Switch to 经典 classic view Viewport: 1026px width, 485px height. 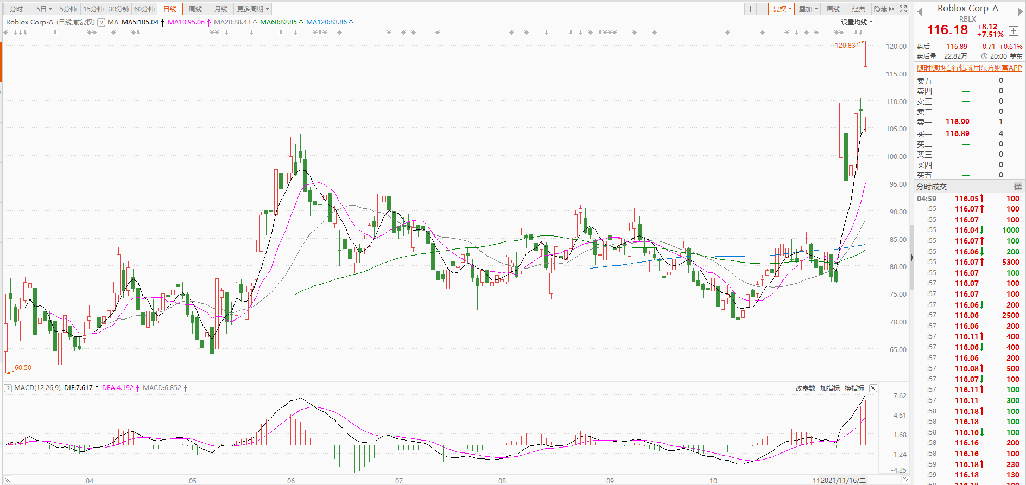[x=859, y=9]
